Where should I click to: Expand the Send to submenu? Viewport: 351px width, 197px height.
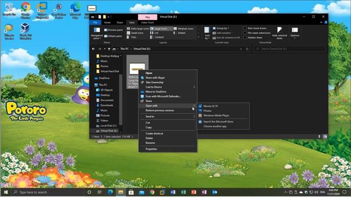168,117
